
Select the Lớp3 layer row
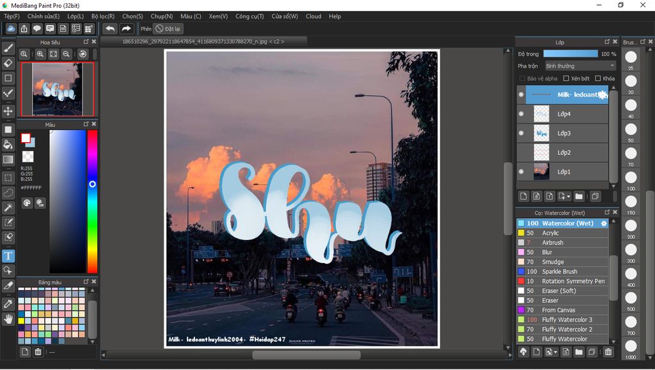point(562,133)
